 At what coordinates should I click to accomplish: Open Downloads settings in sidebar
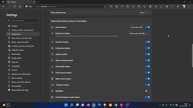click(x=23, y=54)
